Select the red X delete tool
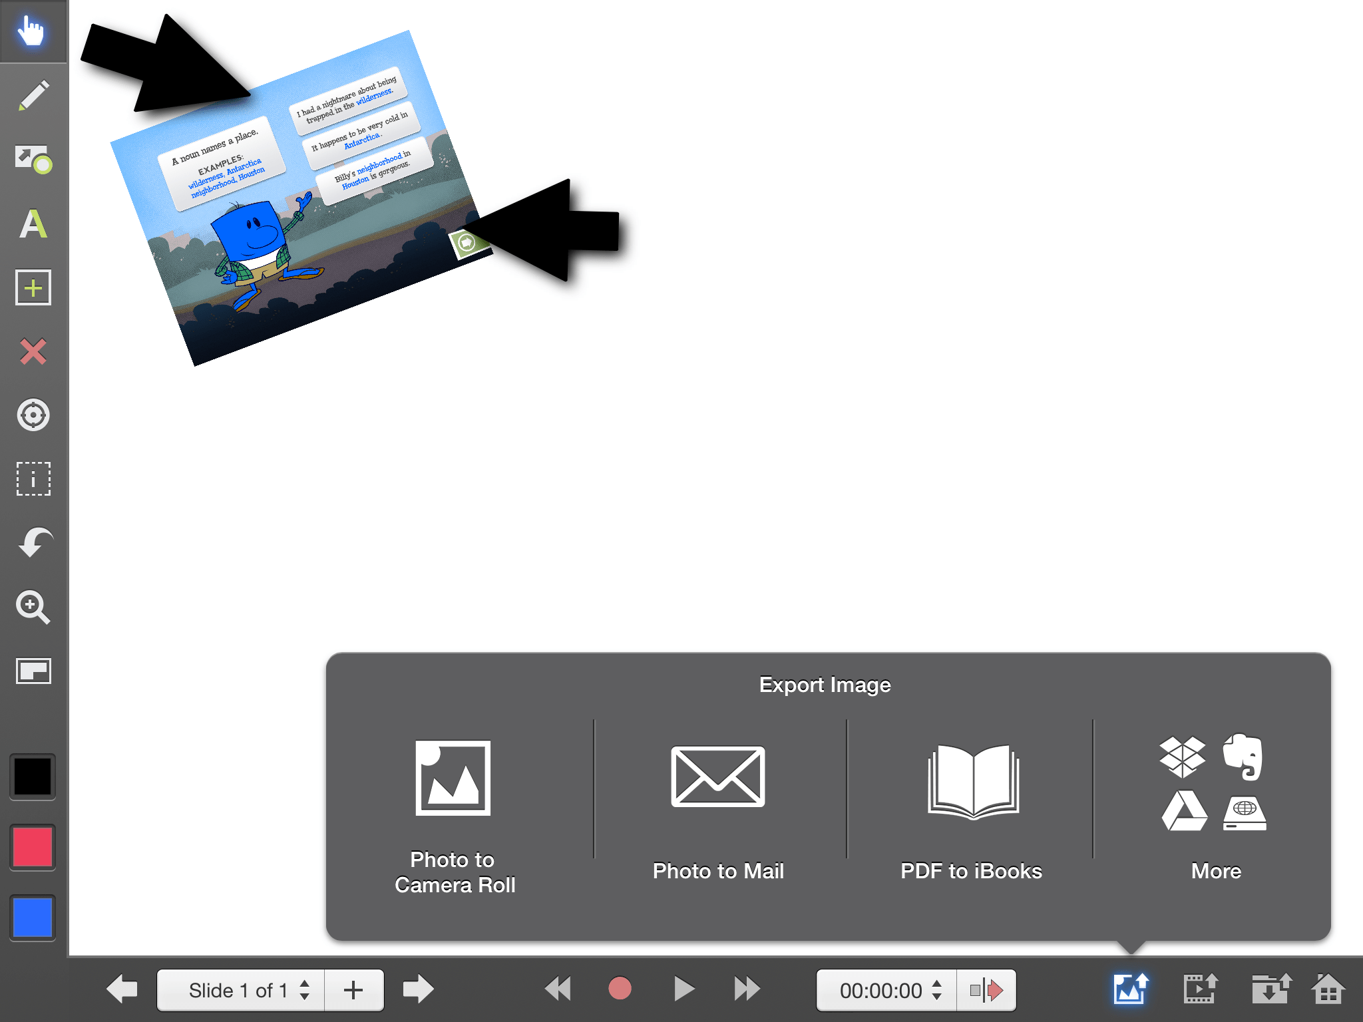The image size is (1363, 1022). (33, 351)
